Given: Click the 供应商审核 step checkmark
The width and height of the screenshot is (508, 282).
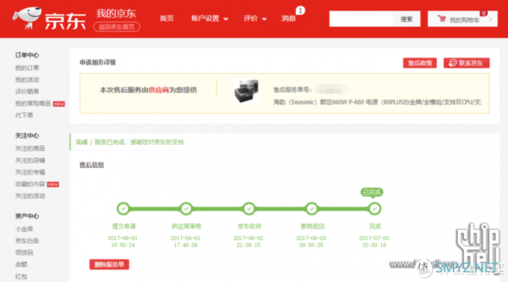Looking at the screenshot, I should [186, 209].
